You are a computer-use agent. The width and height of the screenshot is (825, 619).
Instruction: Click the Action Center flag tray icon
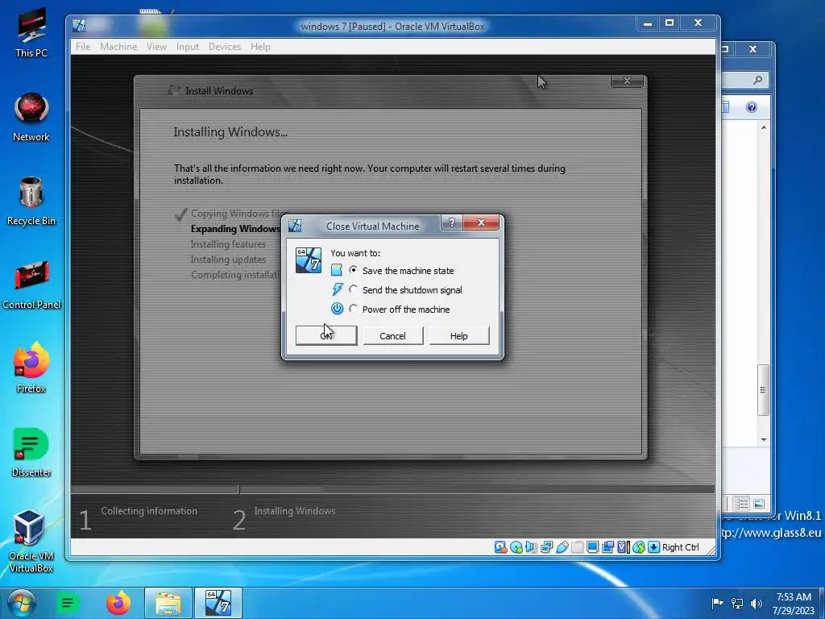point(717,603)
